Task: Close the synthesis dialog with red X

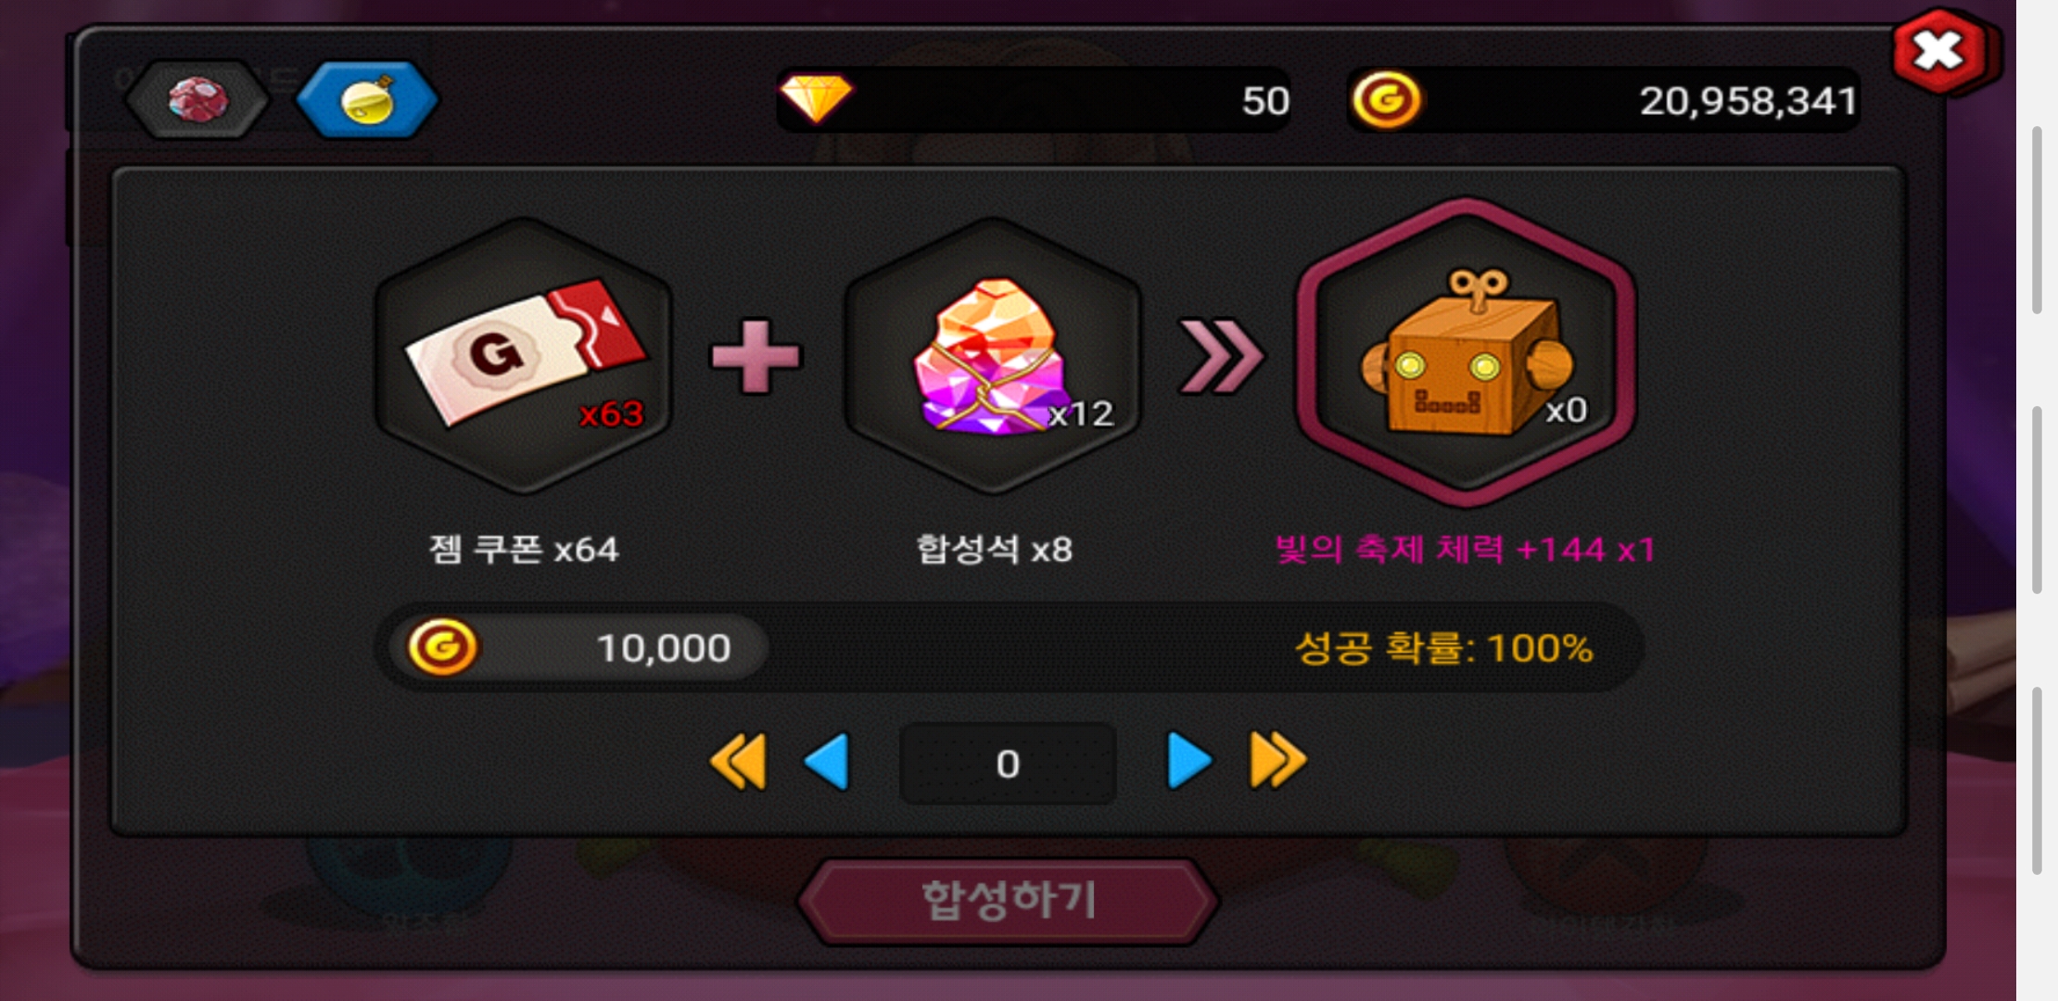Action: 1941,52
